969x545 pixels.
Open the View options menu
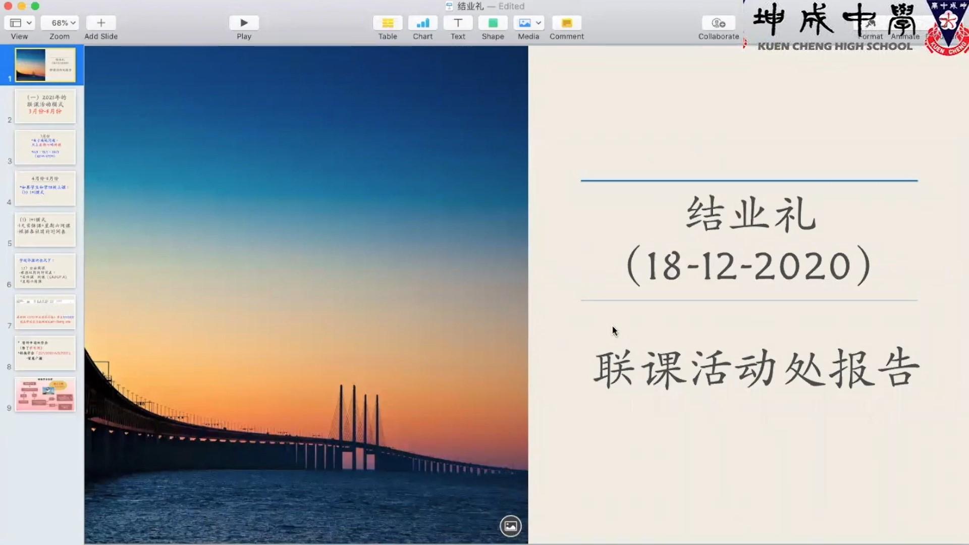click(x=20, y=23)
